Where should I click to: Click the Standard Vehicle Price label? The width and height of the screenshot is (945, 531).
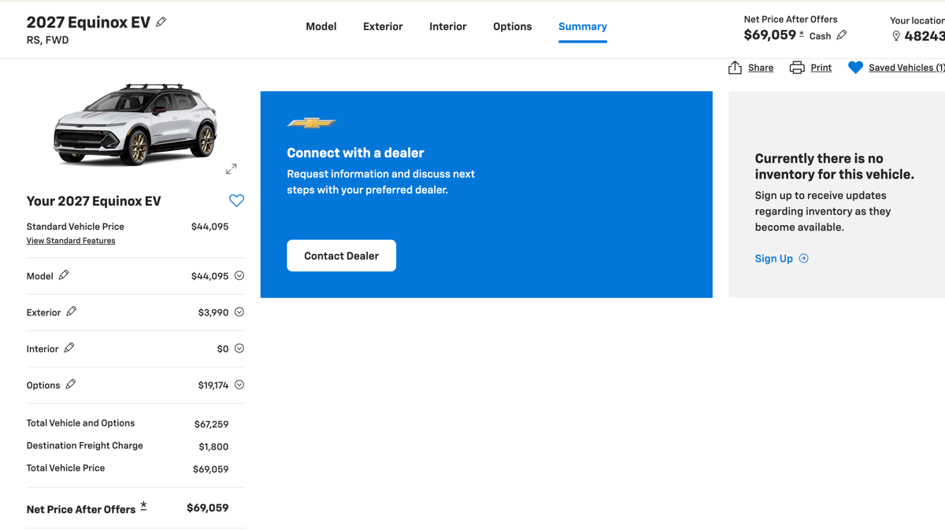76,227
